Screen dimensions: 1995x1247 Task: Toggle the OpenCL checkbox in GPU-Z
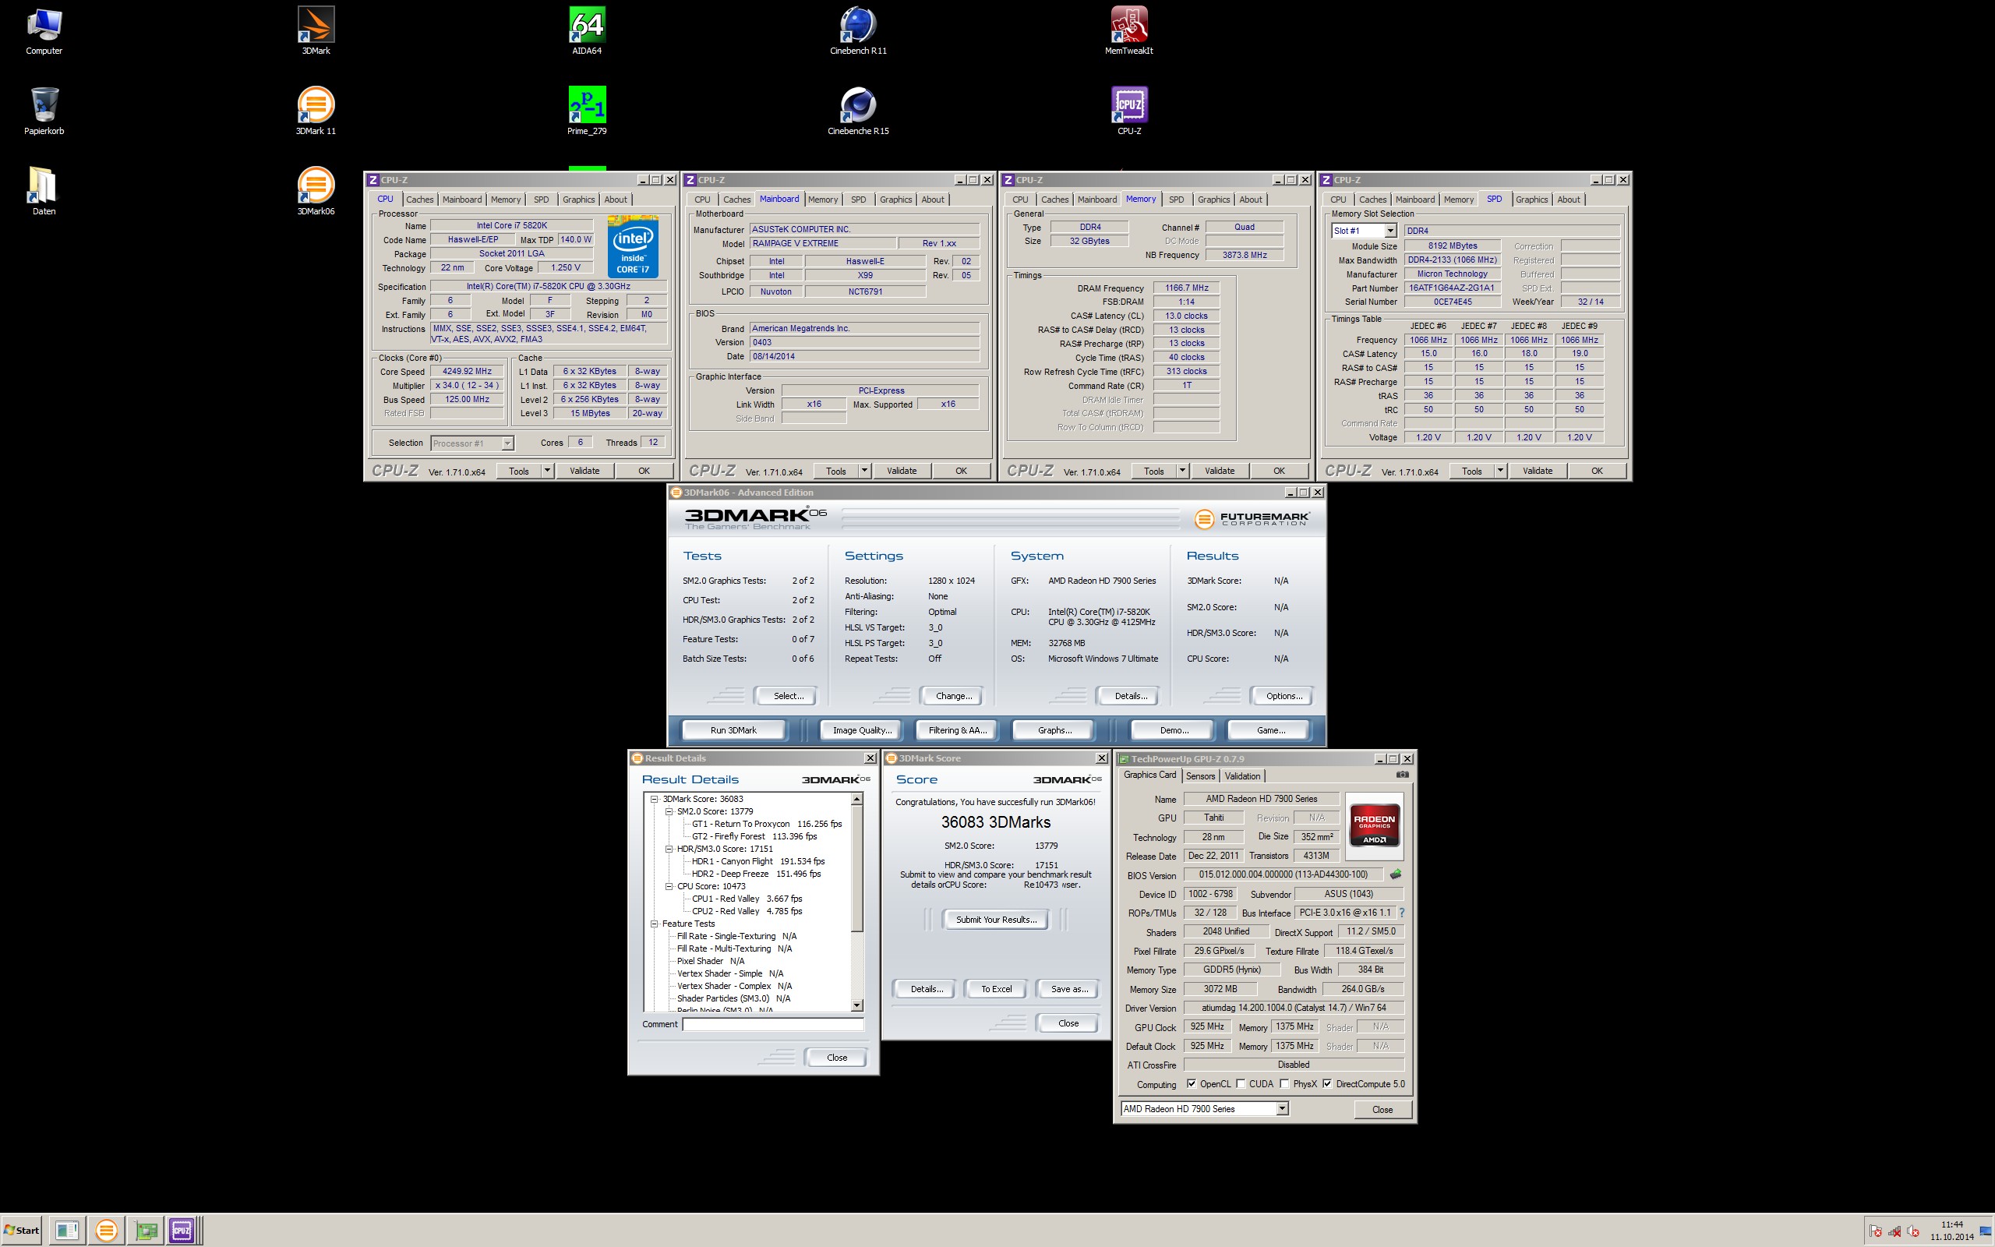(x=1192, y=1083)
